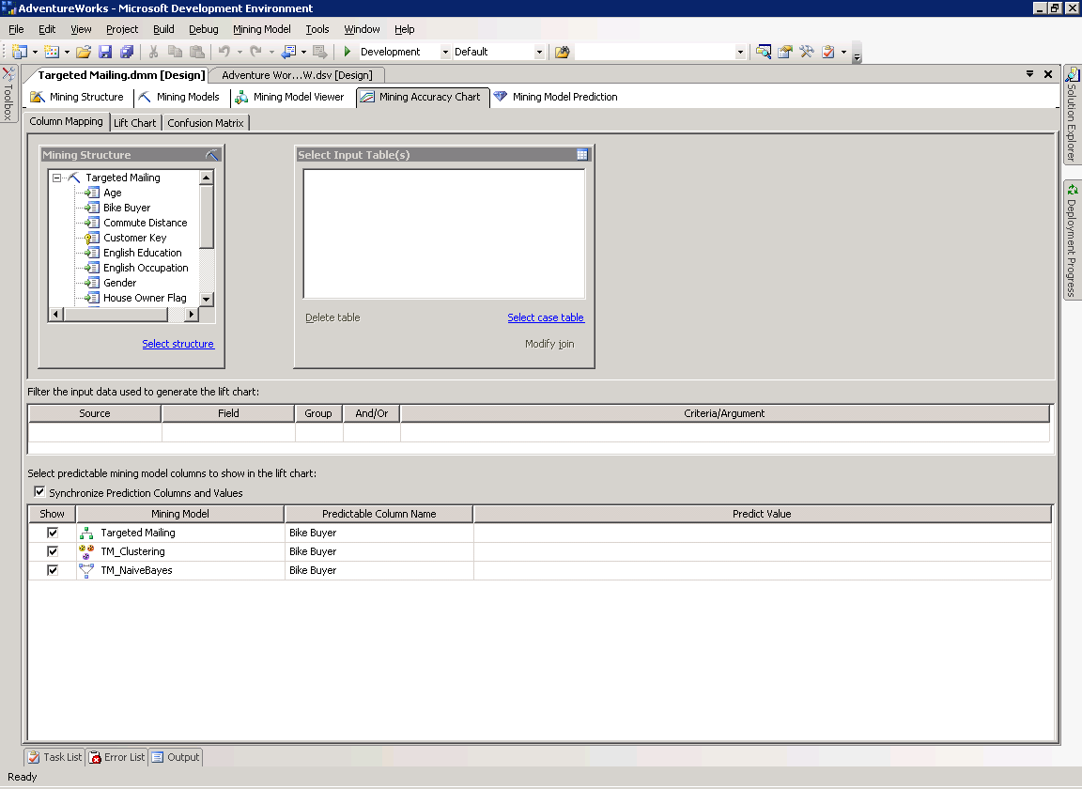Click the Toolbox hammer-and-wrench icon

807,52
